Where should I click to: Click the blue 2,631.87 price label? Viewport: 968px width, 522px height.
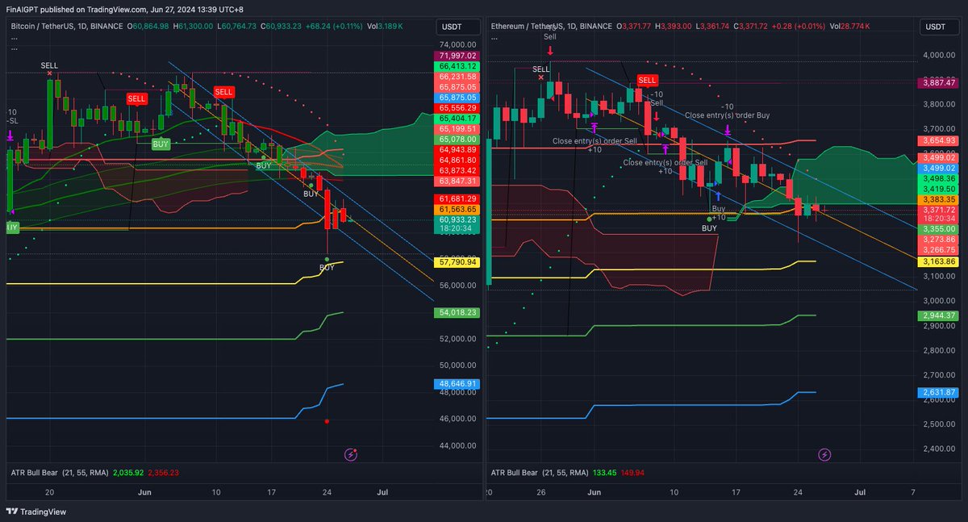click(937, 393)
